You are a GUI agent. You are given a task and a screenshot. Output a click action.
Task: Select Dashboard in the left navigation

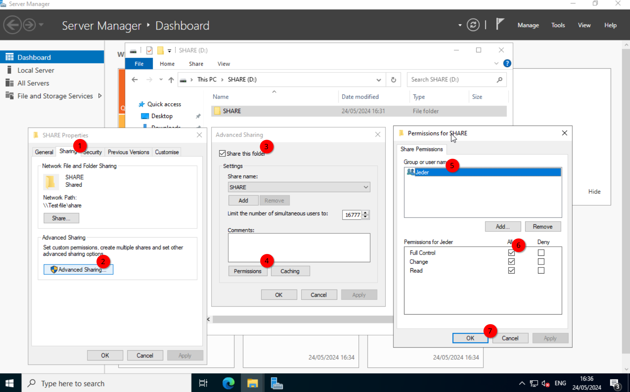pos(52,57)
